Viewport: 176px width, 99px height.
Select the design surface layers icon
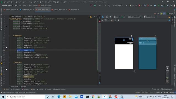[103, 17]
